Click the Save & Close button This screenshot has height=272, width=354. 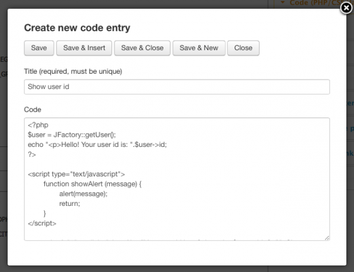(x=142, y=48)
